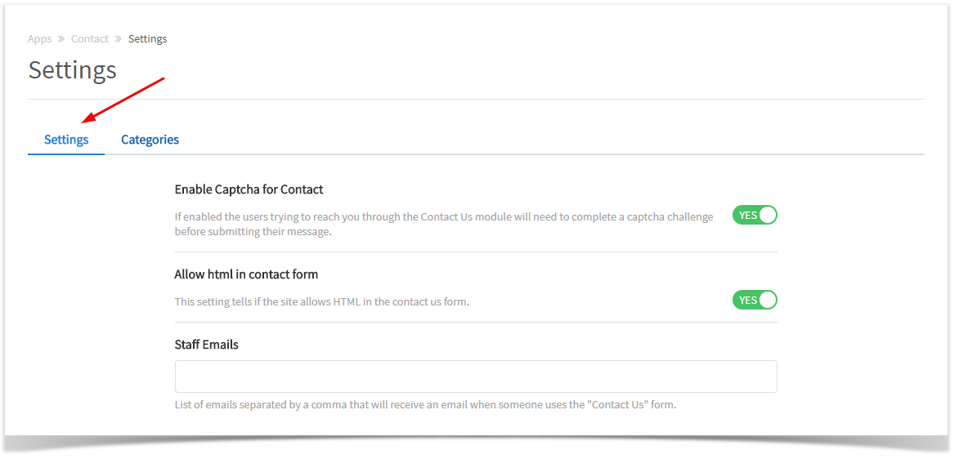
Task: Click the white knob on the Captcha toggle
Action: [x=768, y=216]
